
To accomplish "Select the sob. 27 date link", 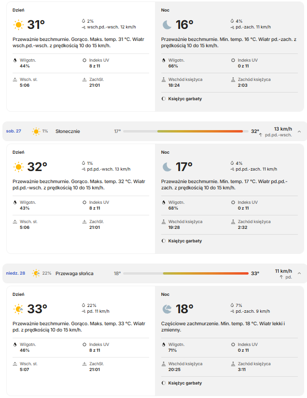I will 14,131.
